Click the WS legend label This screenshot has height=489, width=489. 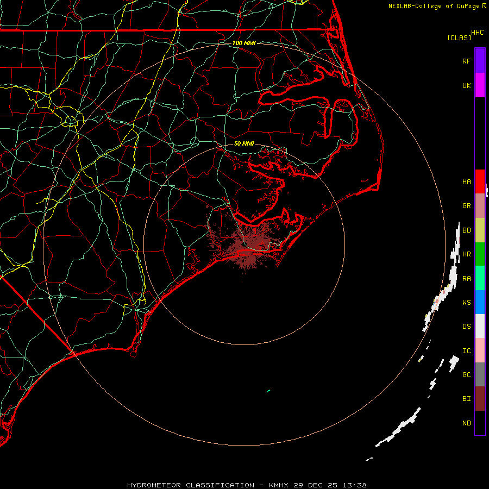point(466,302)
